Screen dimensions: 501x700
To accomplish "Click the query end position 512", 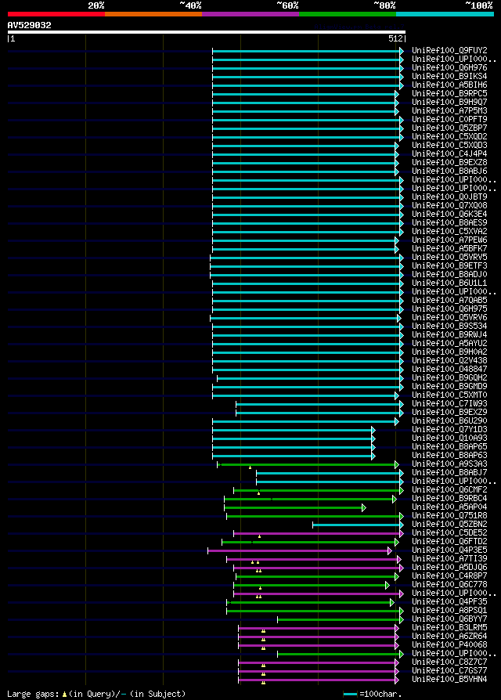I will tap(395, 39).
